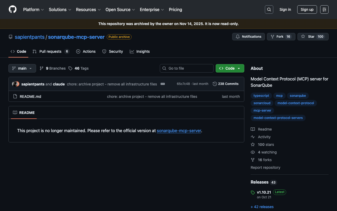Expand the main branch dropdown
337x211 pixels.
coord(22,68)
